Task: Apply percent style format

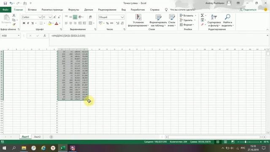Action: (x=108, y=23)
